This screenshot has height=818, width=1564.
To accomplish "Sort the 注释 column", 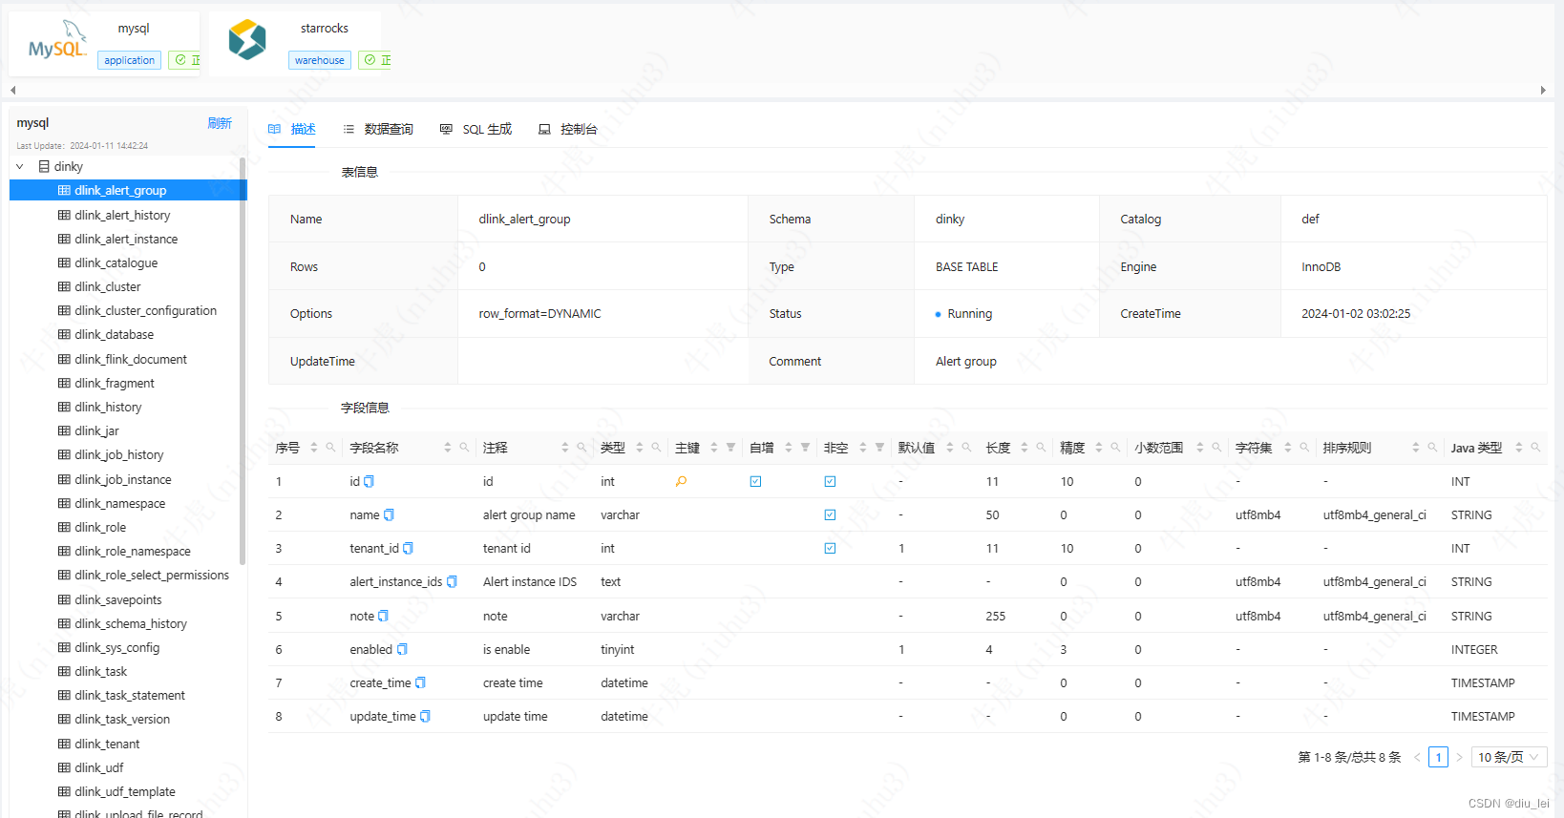I will (x=564, y=448).
